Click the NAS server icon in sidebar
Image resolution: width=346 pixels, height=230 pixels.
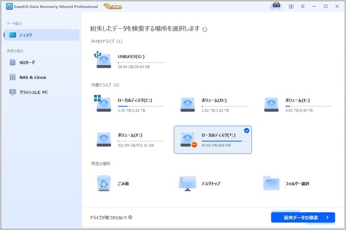12,77
